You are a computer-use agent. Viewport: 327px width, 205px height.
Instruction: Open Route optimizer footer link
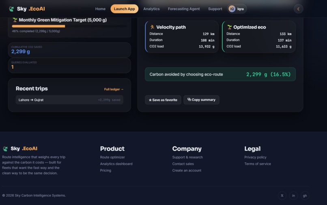[112, 157]
